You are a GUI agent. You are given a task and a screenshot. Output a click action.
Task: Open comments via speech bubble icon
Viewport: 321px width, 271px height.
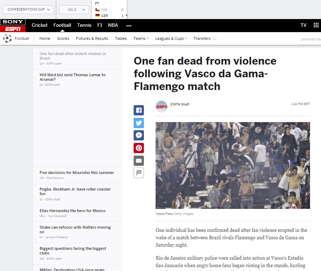tap(139, 173)
